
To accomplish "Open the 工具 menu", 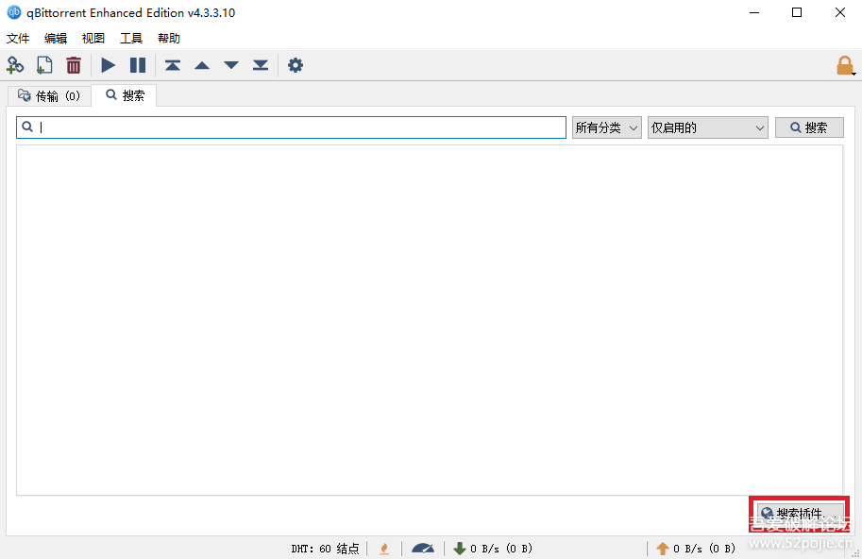I will pyautogui.click(x=131, y=39).
